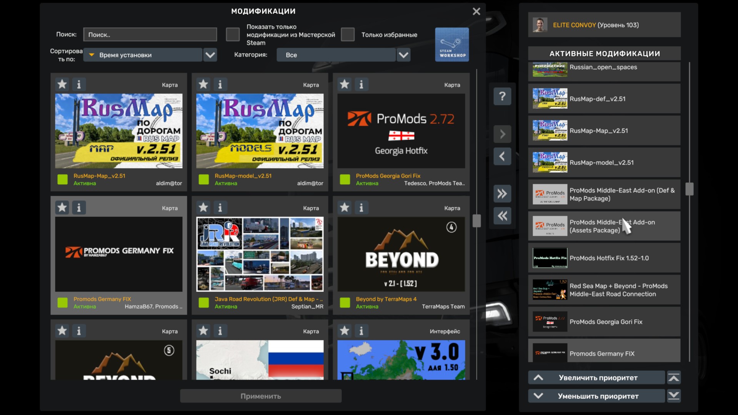Star the Java Road Revolution mod
Image resolution: width=738 pixels, height=415 pixels.
[x=203, y=208]
